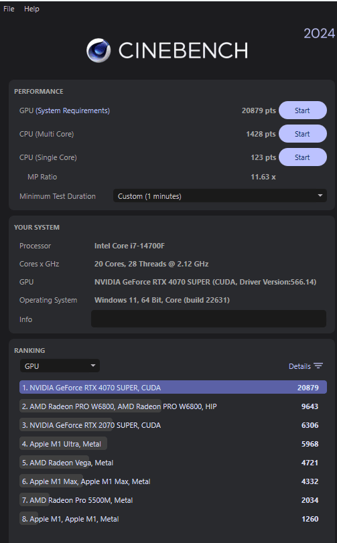Select the AMD Radeon Pro 5500M row
The image size is (337, 543).
pos(173,500)
